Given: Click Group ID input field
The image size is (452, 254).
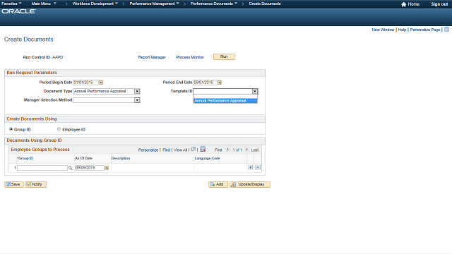Looking at the screenshot, I should [42, 168].
